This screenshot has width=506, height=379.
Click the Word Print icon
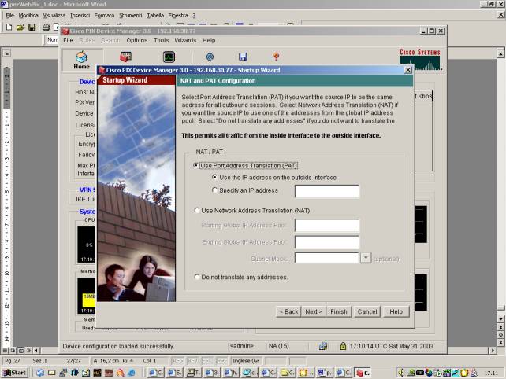[x=47, y=27]
